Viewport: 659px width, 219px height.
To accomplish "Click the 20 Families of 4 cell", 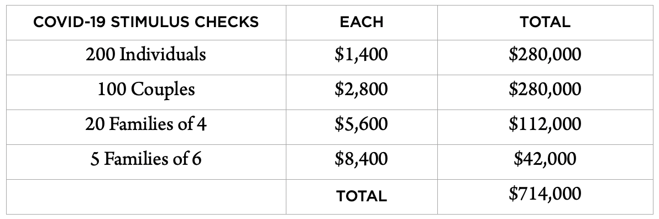I will (x=147, y=127).
